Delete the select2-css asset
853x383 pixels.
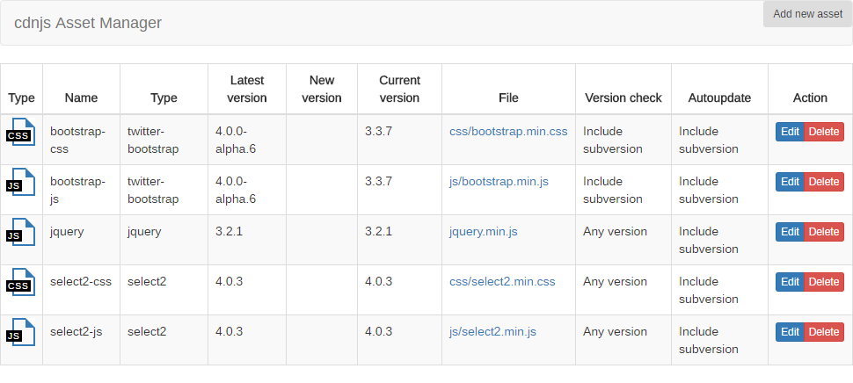click(x=824, y=282)
